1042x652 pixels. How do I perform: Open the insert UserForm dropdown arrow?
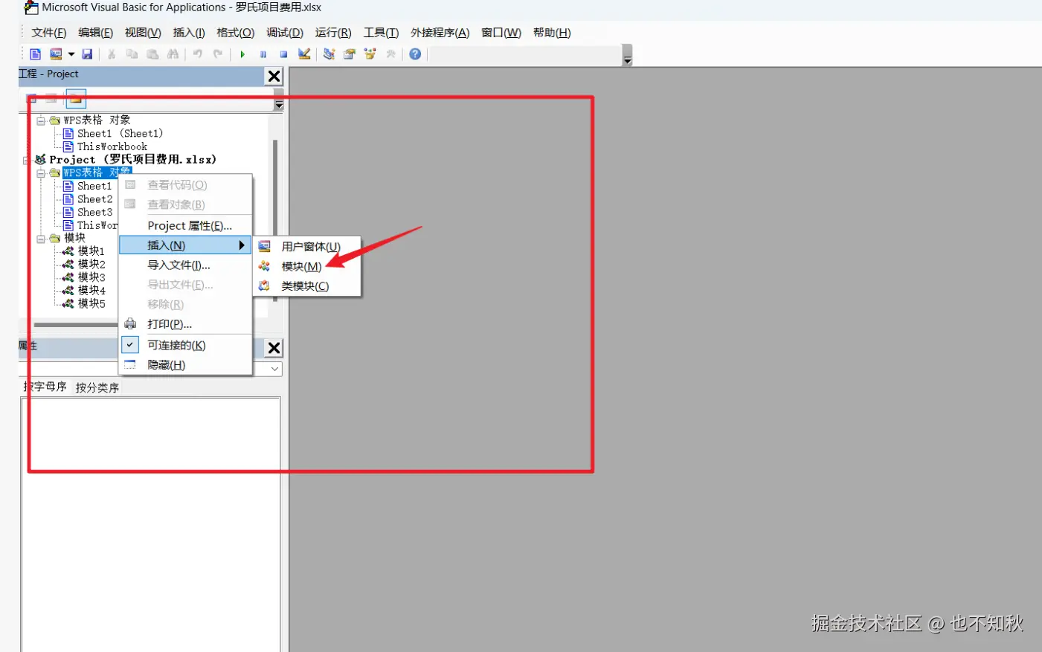pos(71,54)
